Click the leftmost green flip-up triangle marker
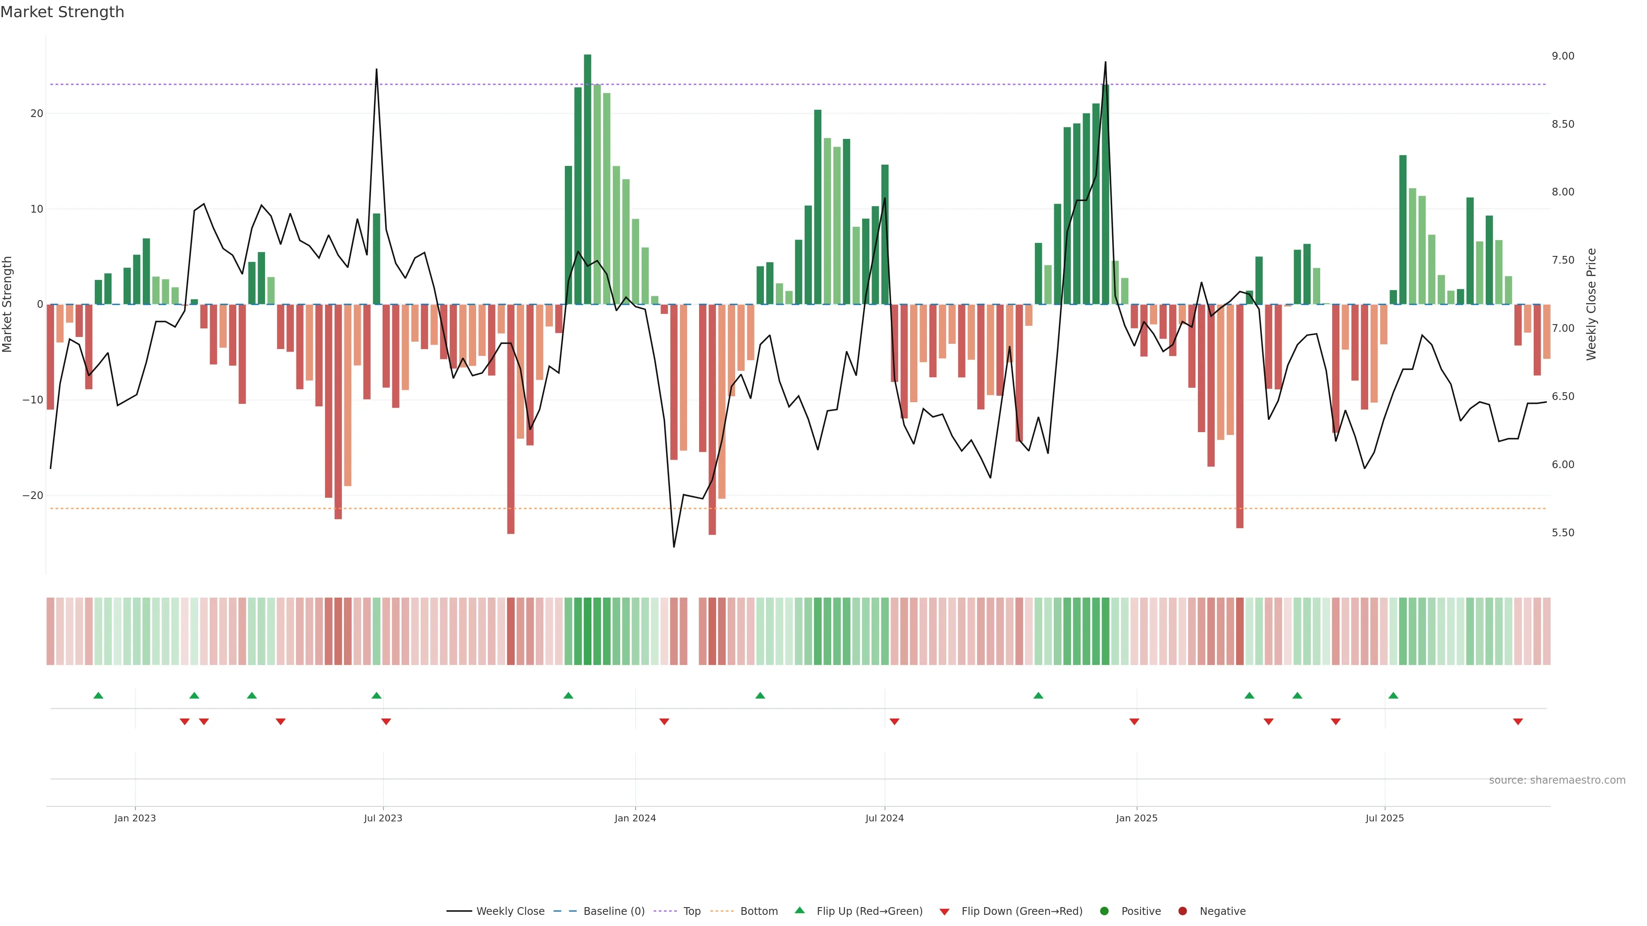 [x=99, y=695]
